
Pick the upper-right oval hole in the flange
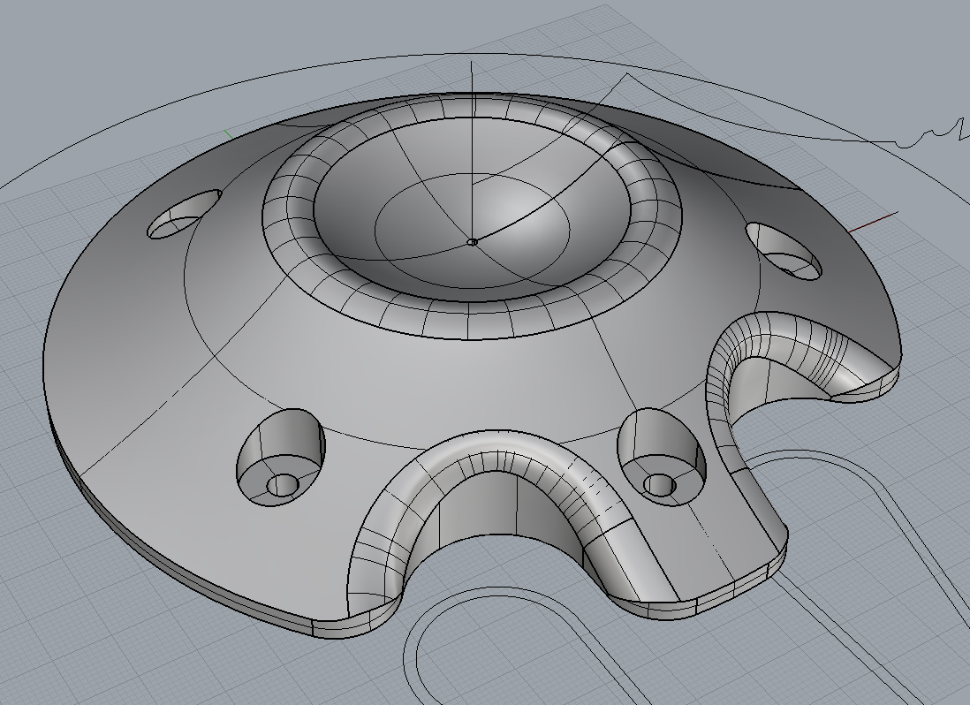pyautogui.click(x=784, y=251)
